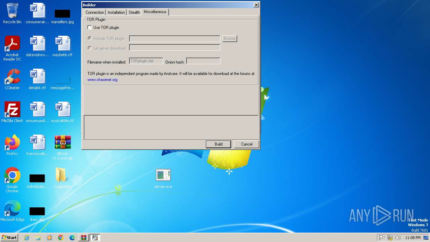Launch Firefox desktop shortcut
The width and height of the screenshot is (430, 242).
[x=12, y=145]
